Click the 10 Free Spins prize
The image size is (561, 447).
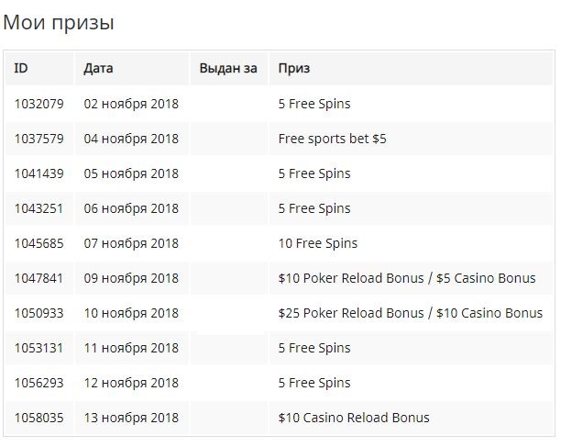click(x=318, y=243)
